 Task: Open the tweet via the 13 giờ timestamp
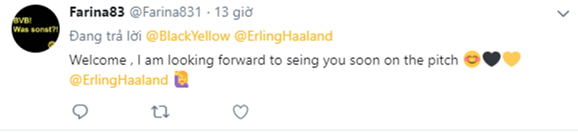[233, 12]
